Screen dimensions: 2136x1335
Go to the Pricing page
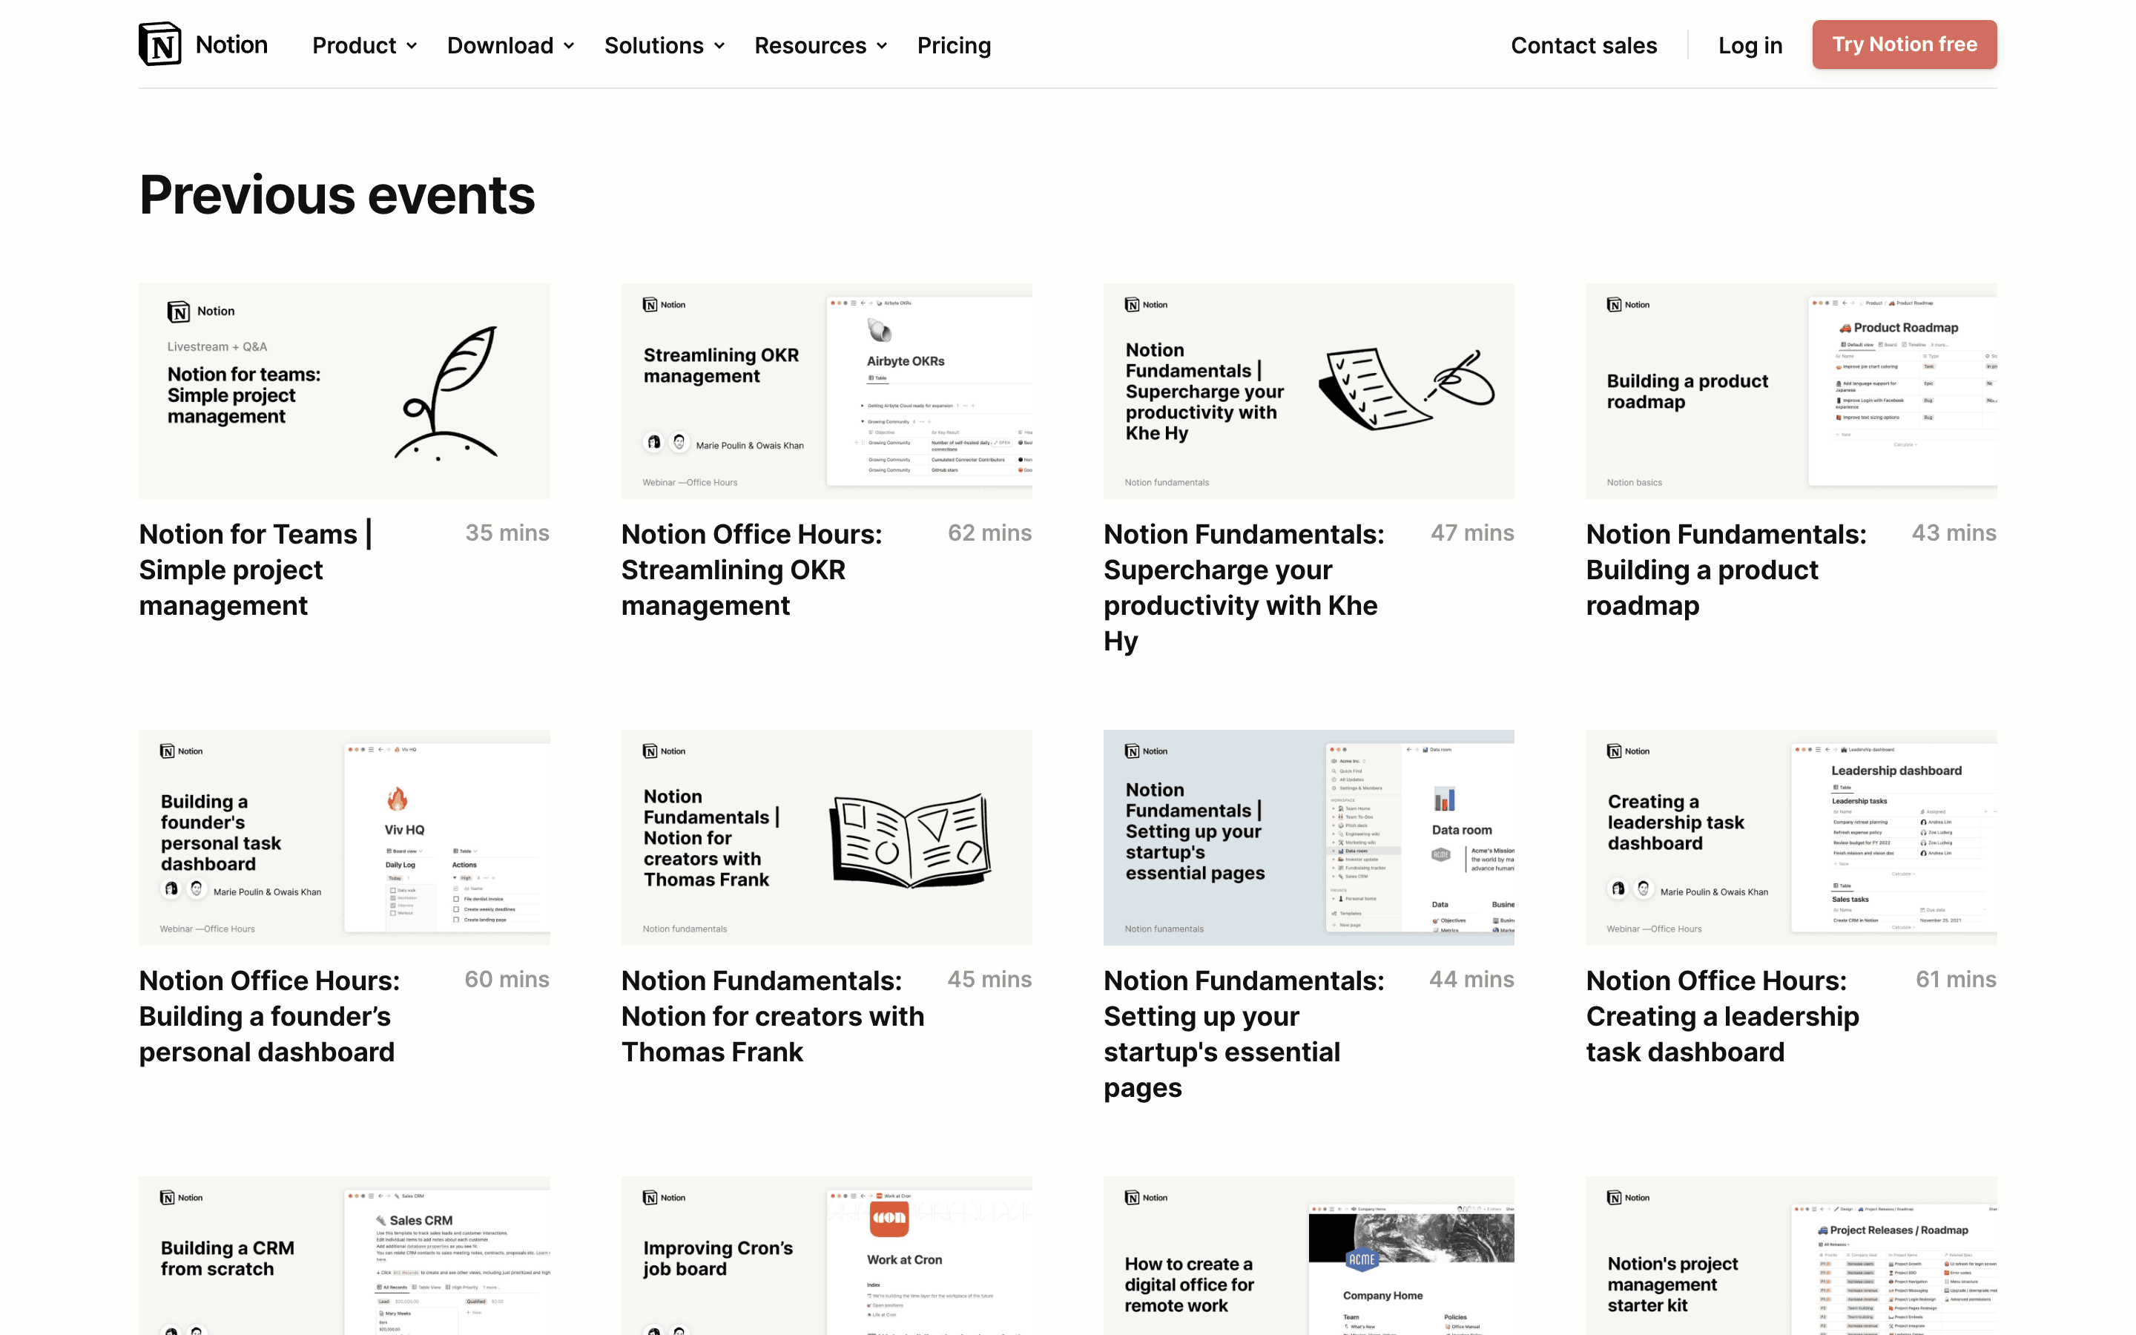point(953,45)
